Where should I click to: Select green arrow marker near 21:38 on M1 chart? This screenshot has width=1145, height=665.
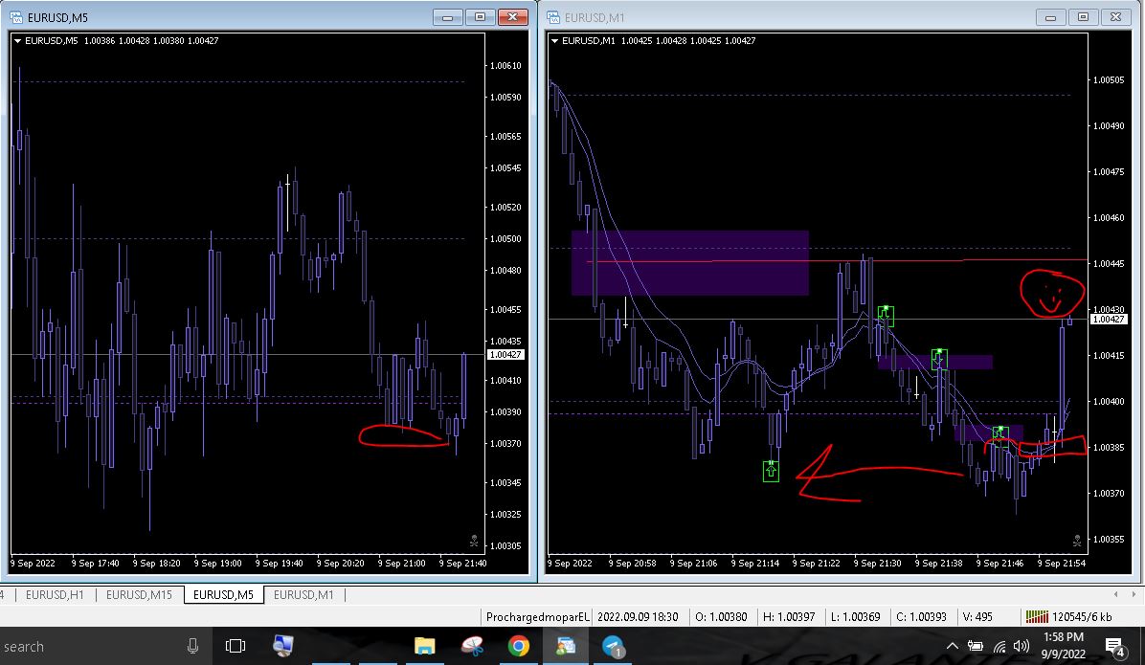click(x=939, y=359)
